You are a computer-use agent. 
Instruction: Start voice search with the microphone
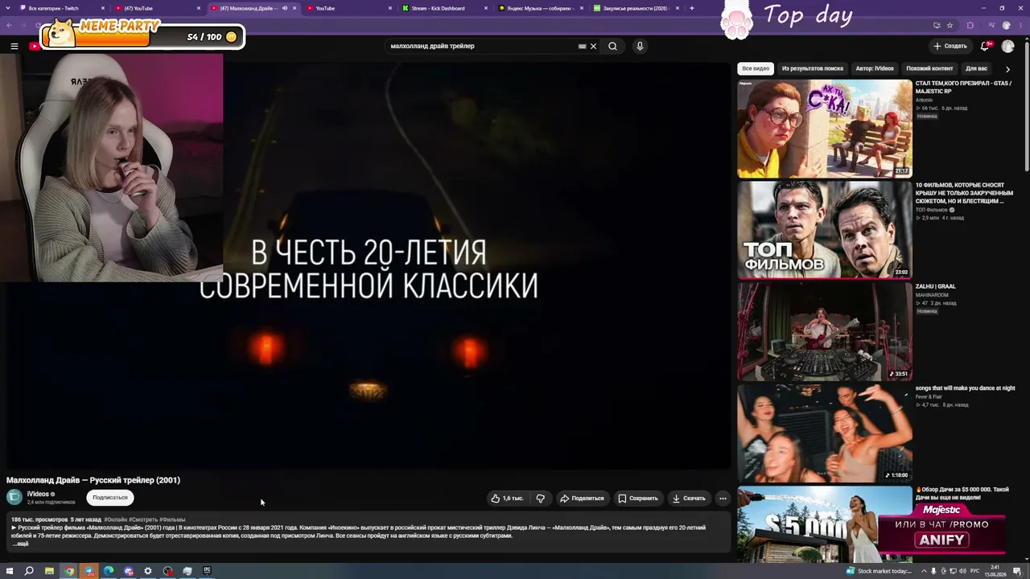(640, 46)
